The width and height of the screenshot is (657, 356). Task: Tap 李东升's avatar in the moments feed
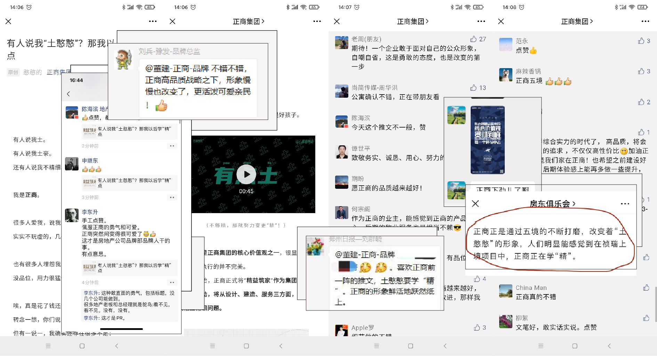[x=72, y=215]
